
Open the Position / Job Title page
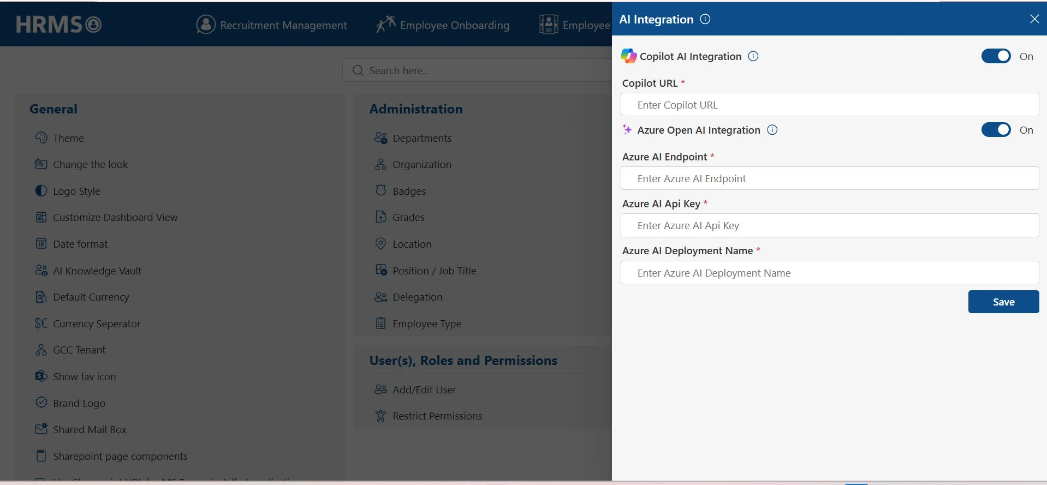(435, 271)
